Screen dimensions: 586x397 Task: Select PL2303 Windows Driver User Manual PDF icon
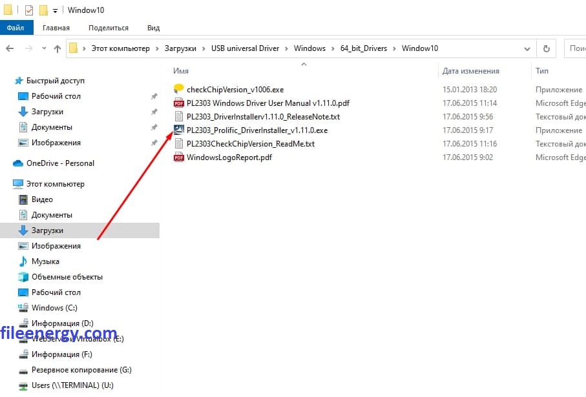tap(178, 103)
